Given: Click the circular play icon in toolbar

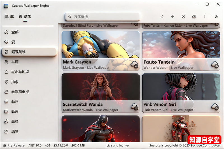Looking at the screenshot, I should [183, 17].
